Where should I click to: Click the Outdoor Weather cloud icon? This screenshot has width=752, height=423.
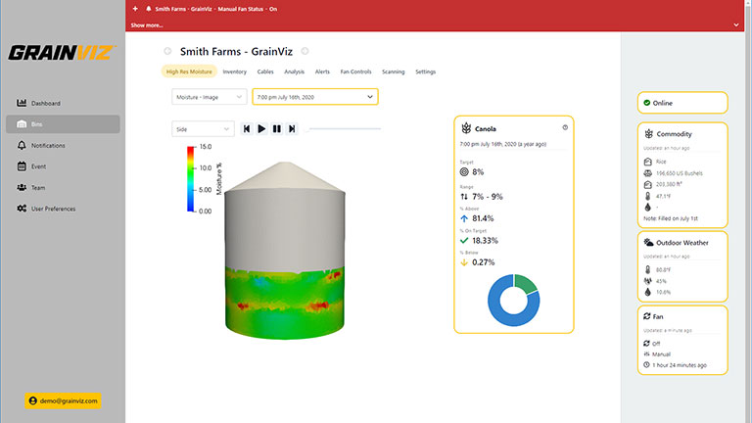[x=648, y=242]
